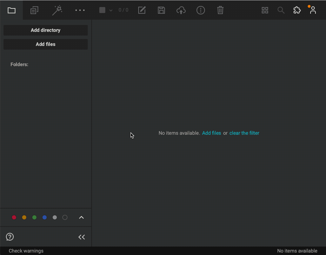
Task: Open the search tool
Action: 281,10
